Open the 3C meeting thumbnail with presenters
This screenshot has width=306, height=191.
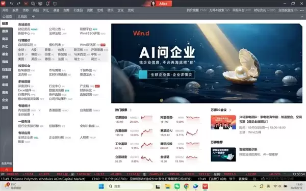click(x=223, y=122)
